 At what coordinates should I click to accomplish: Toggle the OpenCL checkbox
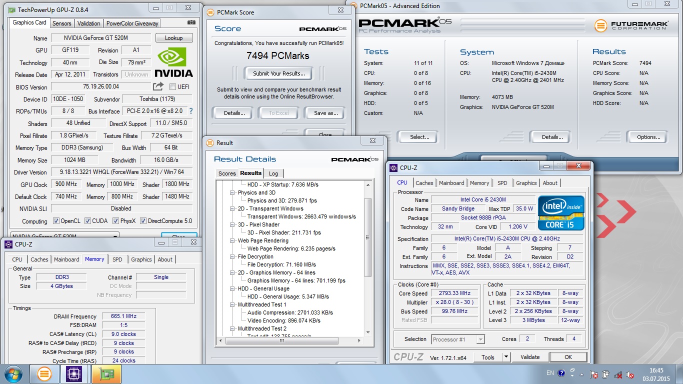pyautogui.click(x=56, y=220)
